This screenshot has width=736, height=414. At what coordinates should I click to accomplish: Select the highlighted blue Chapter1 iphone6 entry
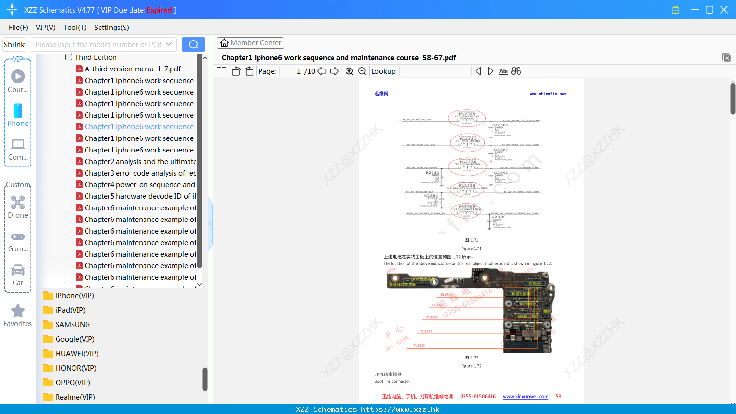coord(135,127)
